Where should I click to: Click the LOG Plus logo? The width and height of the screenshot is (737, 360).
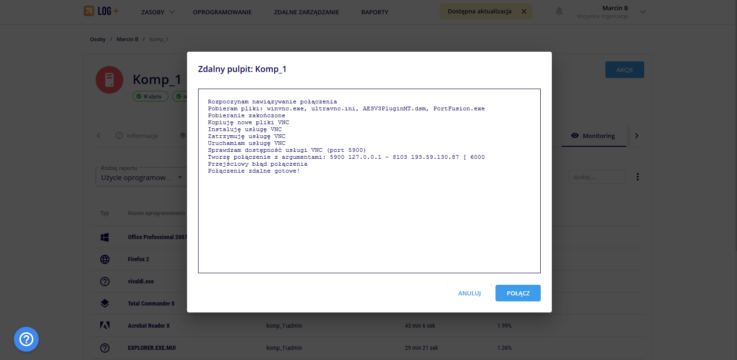(101, 11)
